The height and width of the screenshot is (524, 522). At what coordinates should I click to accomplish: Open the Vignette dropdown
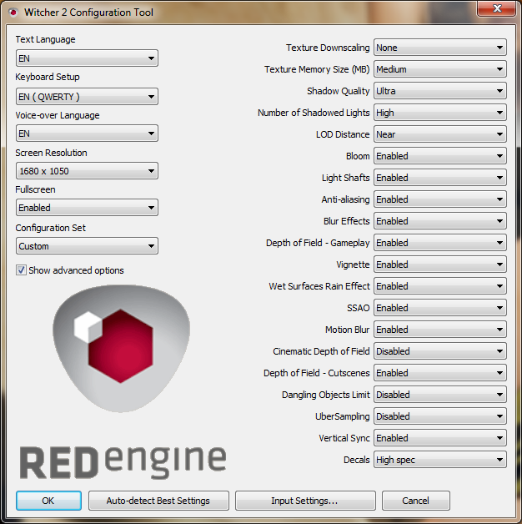pyautogui.click(x=439, y=265)
